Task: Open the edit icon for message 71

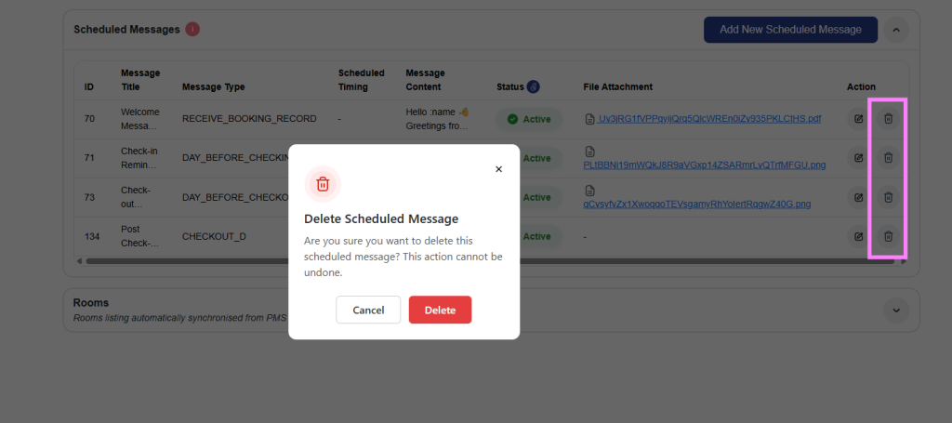Action: pos(858,158)
